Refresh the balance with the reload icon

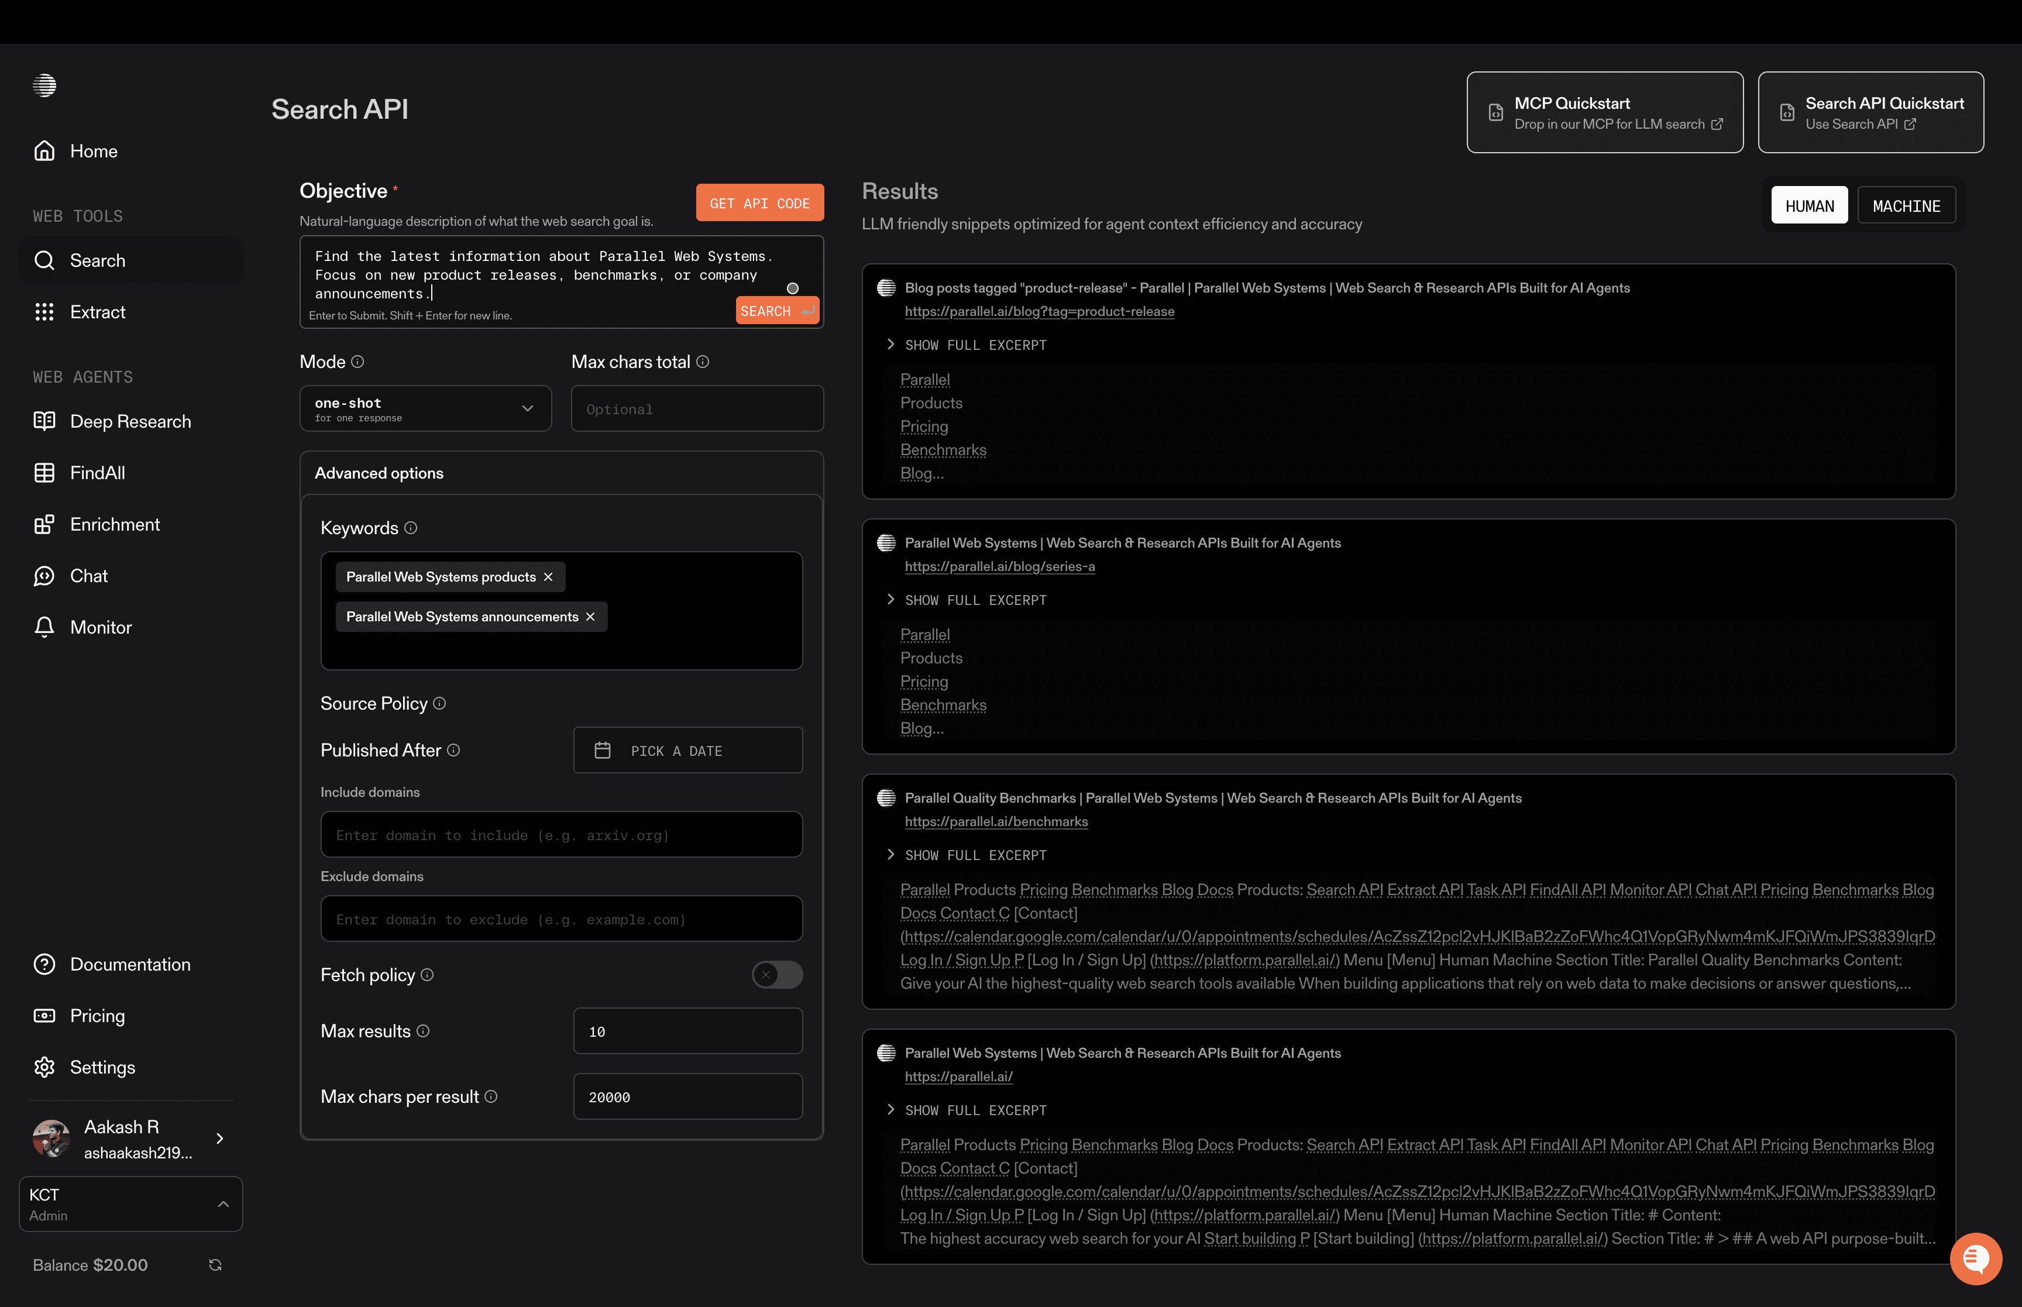coord(215,1264)
